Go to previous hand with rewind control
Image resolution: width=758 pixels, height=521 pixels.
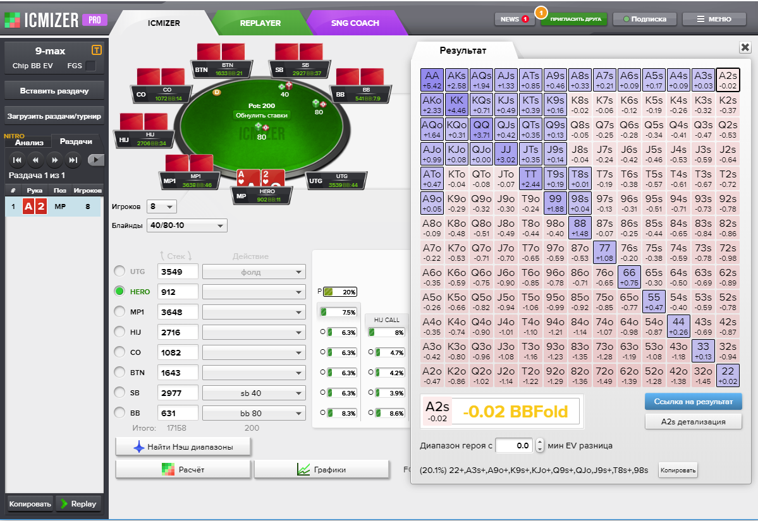[x=35, y=160]
